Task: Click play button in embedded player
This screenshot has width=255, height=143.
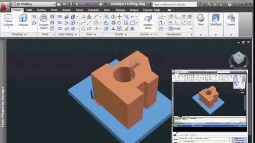Action: (x=175, y=135)
